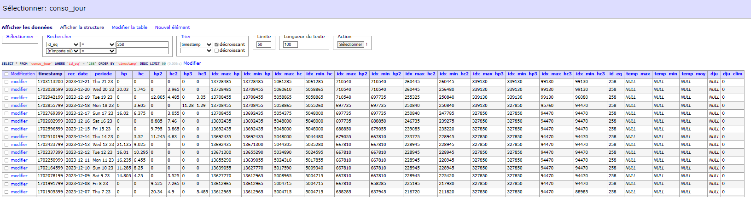Image resolution: width=756 pixels, height=197 pixels.
Task: Click the Limite field showing 50
Action: pos(264,45)
